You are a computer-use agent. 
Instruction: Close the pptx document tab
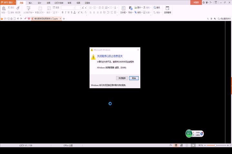[x=60, y=19]
